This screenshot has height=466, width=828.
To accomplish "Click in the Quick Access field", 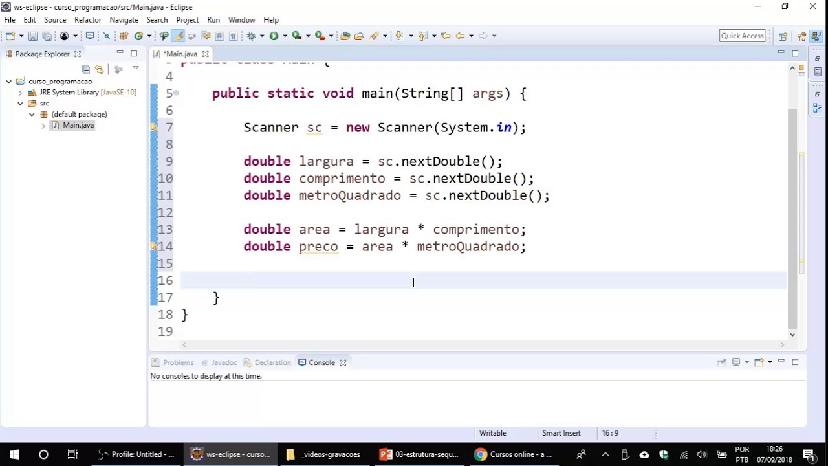I will (x=743, y=36).
